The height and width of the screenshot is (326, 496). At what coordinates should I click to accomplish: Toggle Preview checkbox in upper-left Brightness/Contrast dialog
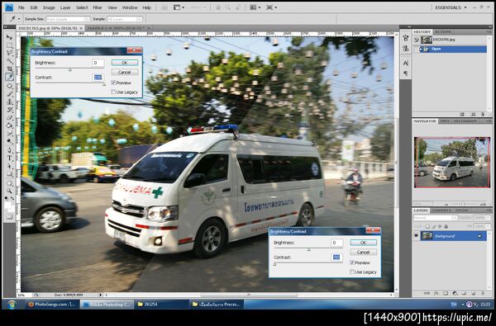pyautogui.click(x=113, y=83)
